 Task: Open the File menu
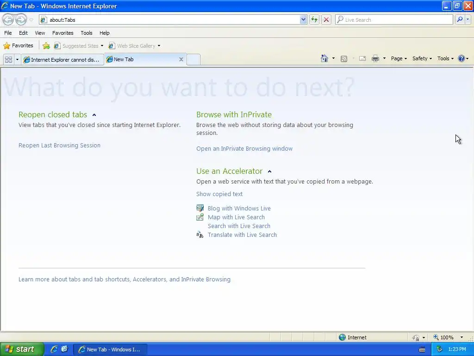tap(8, 33)
